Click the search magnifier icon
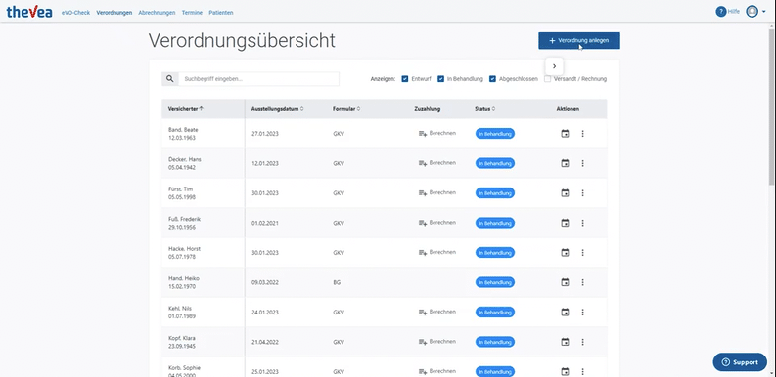The height and width of the screenshot is (377, 776). [x=169, y=78]
